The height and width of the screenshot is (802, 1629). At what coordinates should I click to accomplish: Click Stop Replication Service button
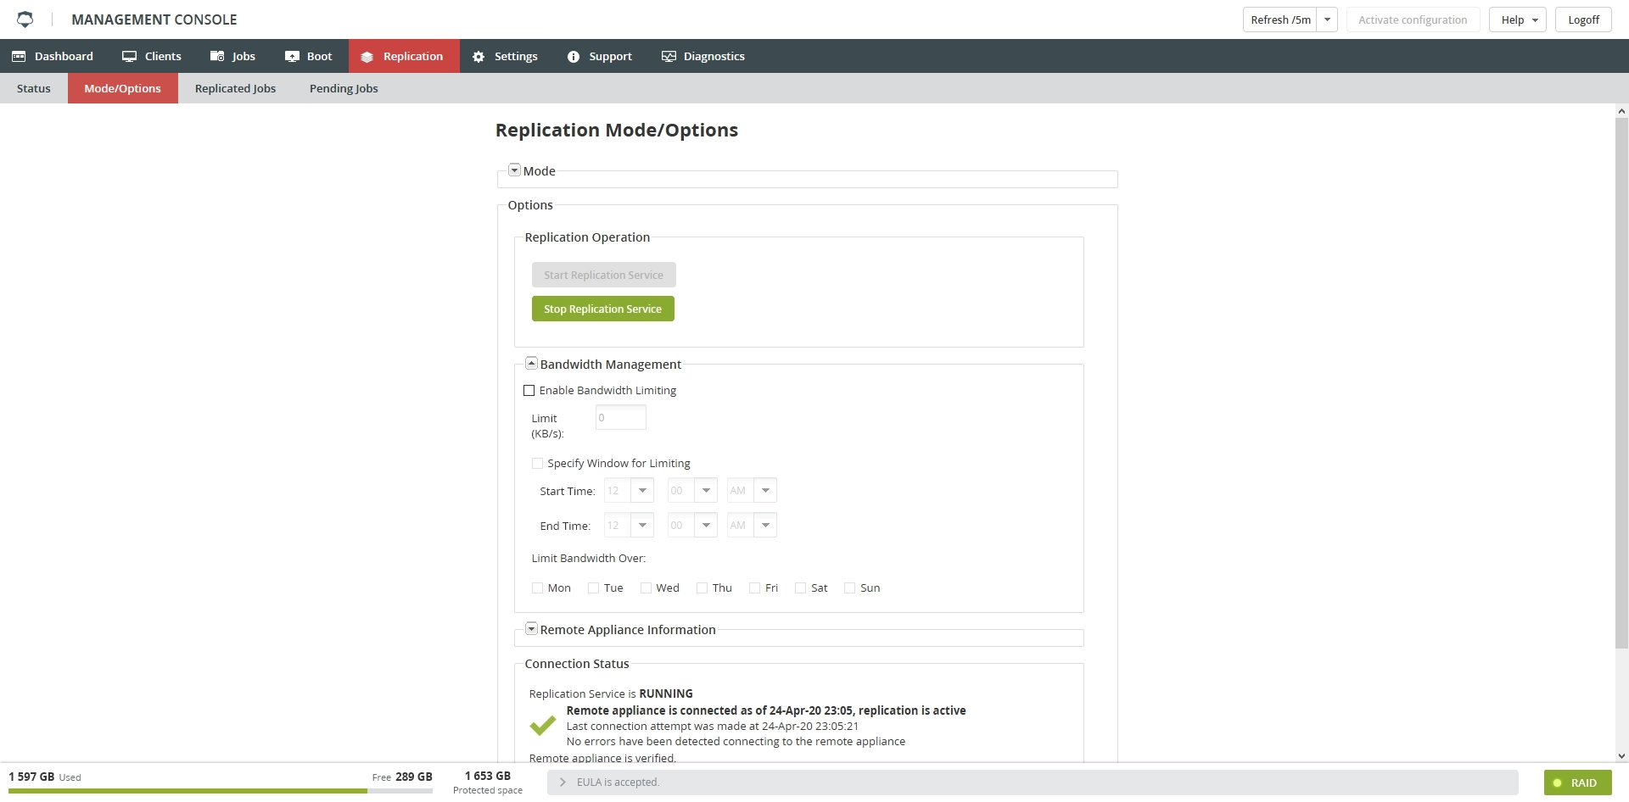click(x=603, y=309)
